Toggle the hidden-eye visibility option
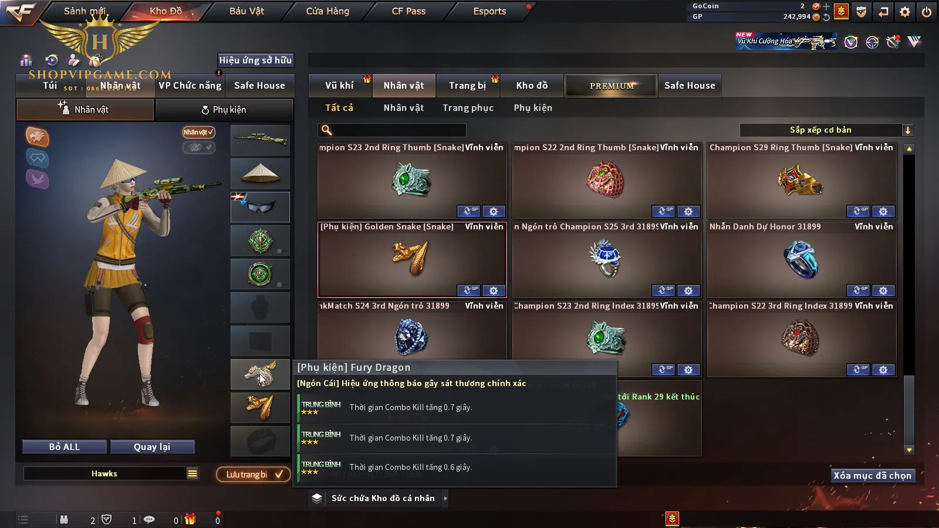 [198, 147]
